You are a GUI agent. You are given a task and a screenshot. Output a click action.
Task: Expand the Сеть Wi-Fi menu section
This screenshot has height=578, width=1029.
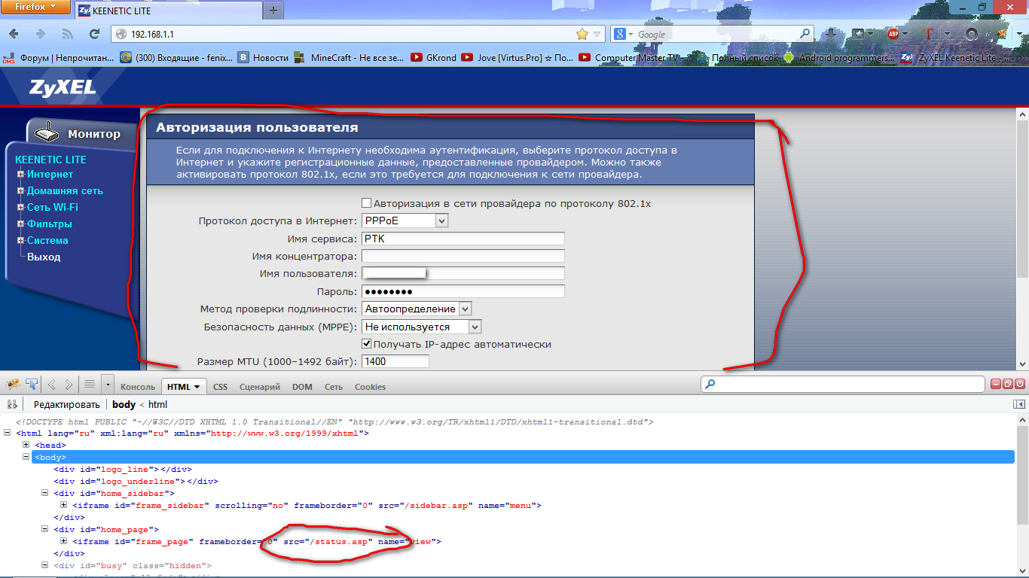pyautogui.click(x=21, y=208)
